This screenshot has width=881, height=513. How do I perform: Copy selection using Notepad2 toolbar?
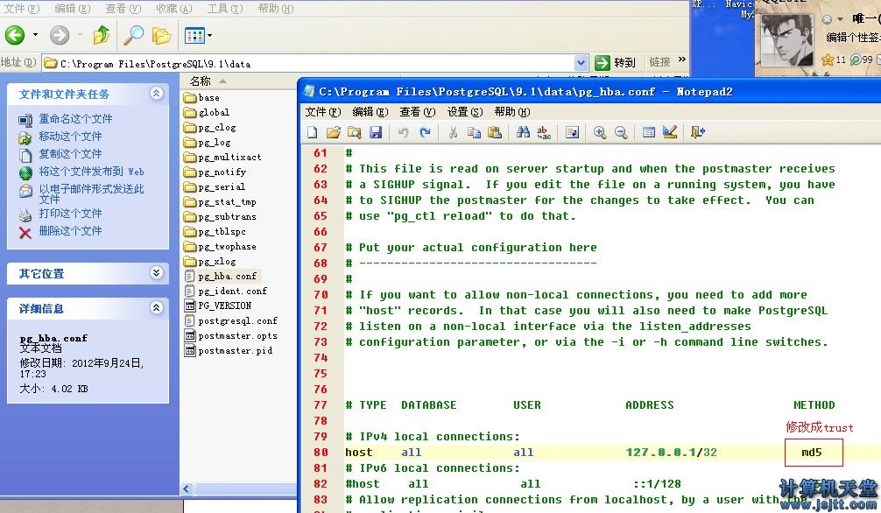point(474,132)
